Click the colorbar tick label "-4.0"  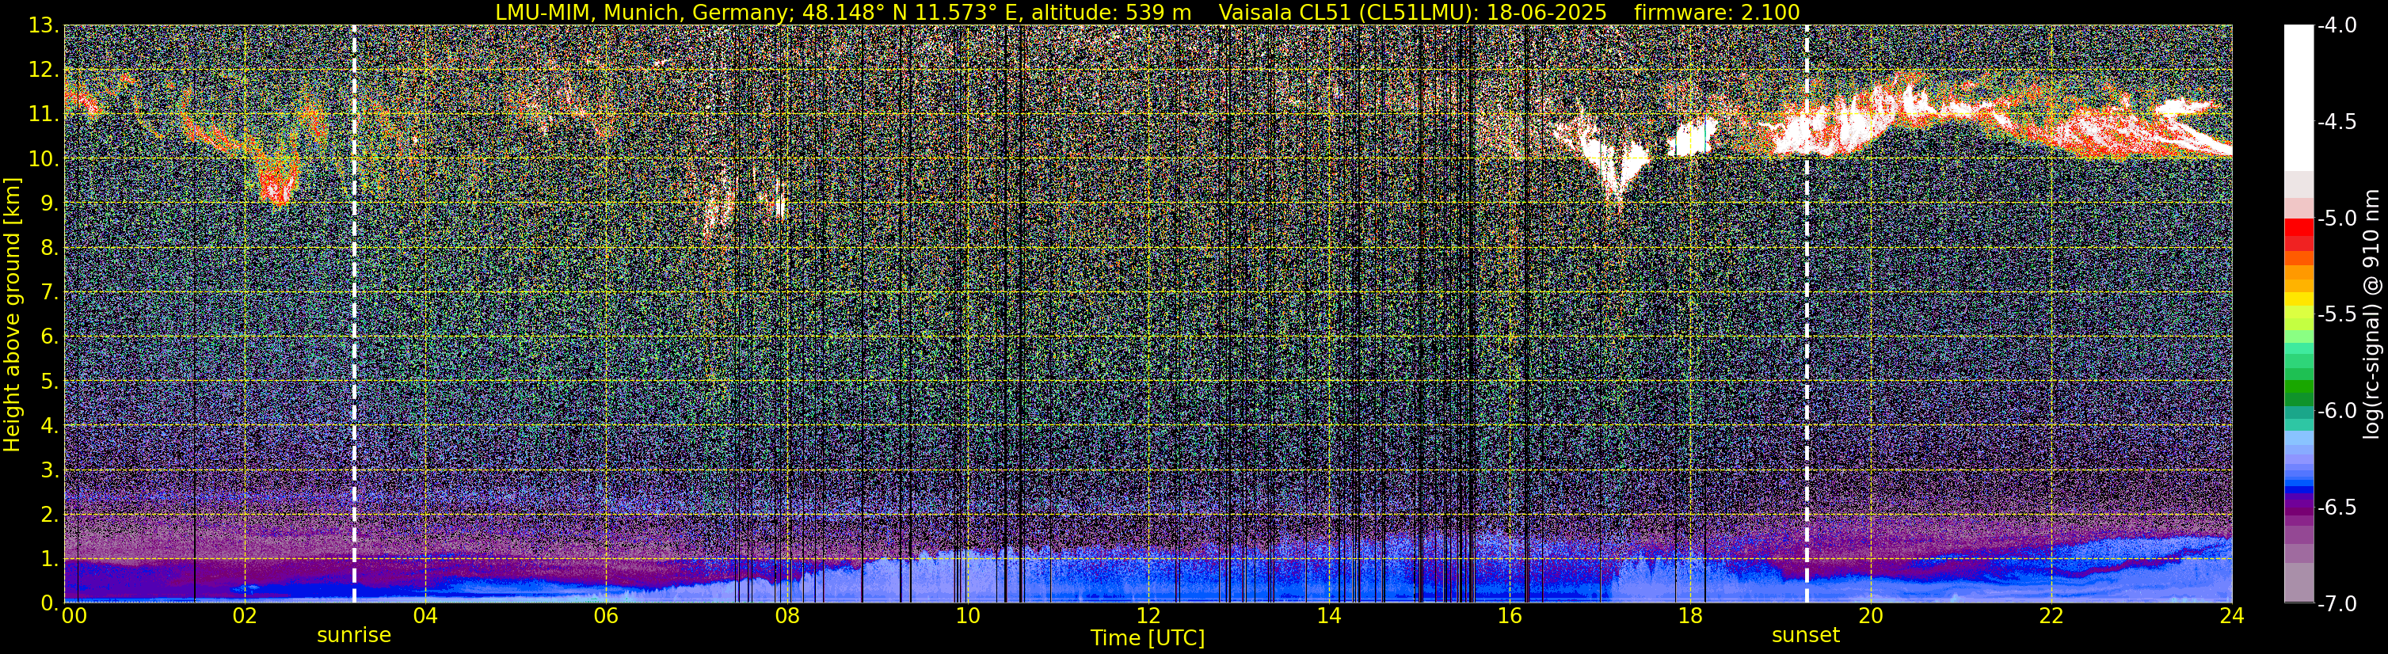[2336, 25]
